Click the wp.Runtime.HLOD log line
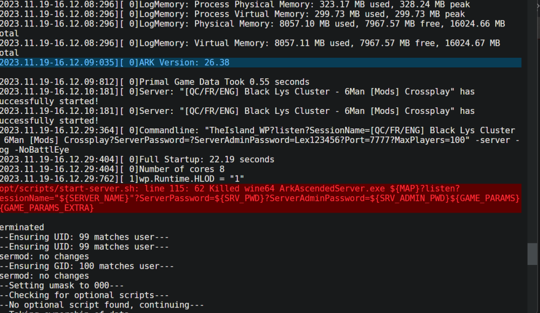 [x=122, y=179]
